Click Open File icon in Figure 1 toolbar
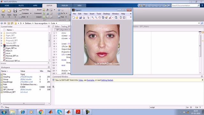This screenshot has height=115, width=204. [77, 18]
